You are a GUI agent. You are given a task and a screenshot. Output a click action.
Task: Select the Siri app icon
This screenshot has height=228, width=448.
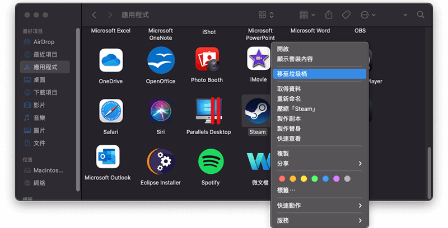click(x=161, y=111)
